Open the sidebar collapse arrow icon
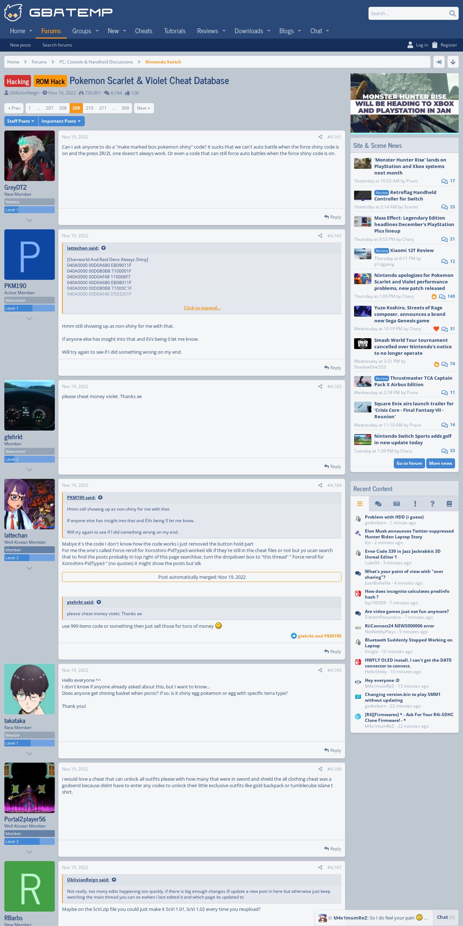463x926 pixels. point(439,62)
